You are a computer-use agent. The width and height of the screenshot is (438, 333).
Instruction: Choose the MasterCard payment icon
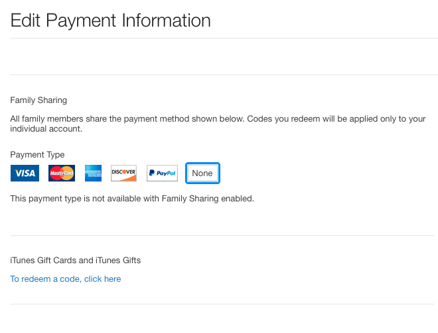62,173
